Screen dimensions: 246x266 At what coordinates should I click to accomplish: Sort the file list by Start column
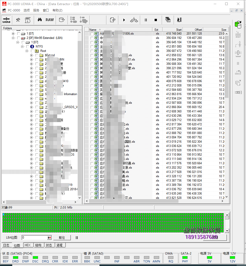tap(173, 29)
